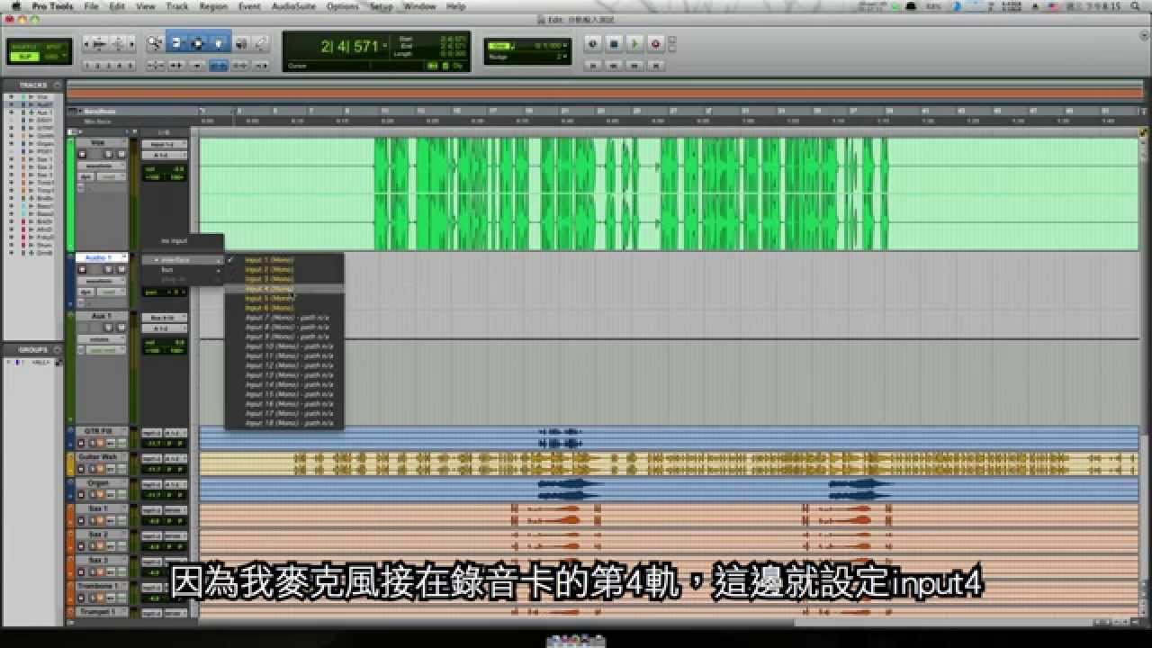Select the Pencil tool

[x=260, y=42]
